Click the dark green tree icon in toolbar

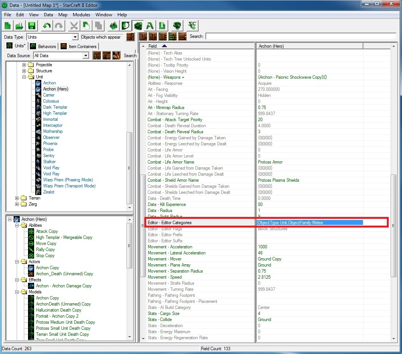[177, 26]
